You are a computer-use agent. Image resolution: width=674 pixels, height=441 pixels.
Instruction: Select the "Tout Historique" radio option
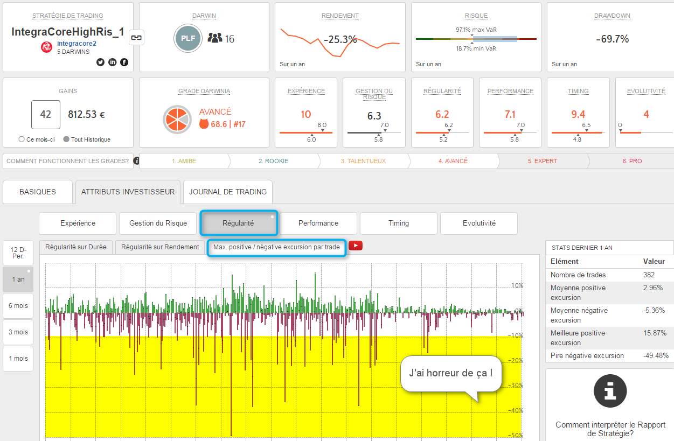point(66,139)
